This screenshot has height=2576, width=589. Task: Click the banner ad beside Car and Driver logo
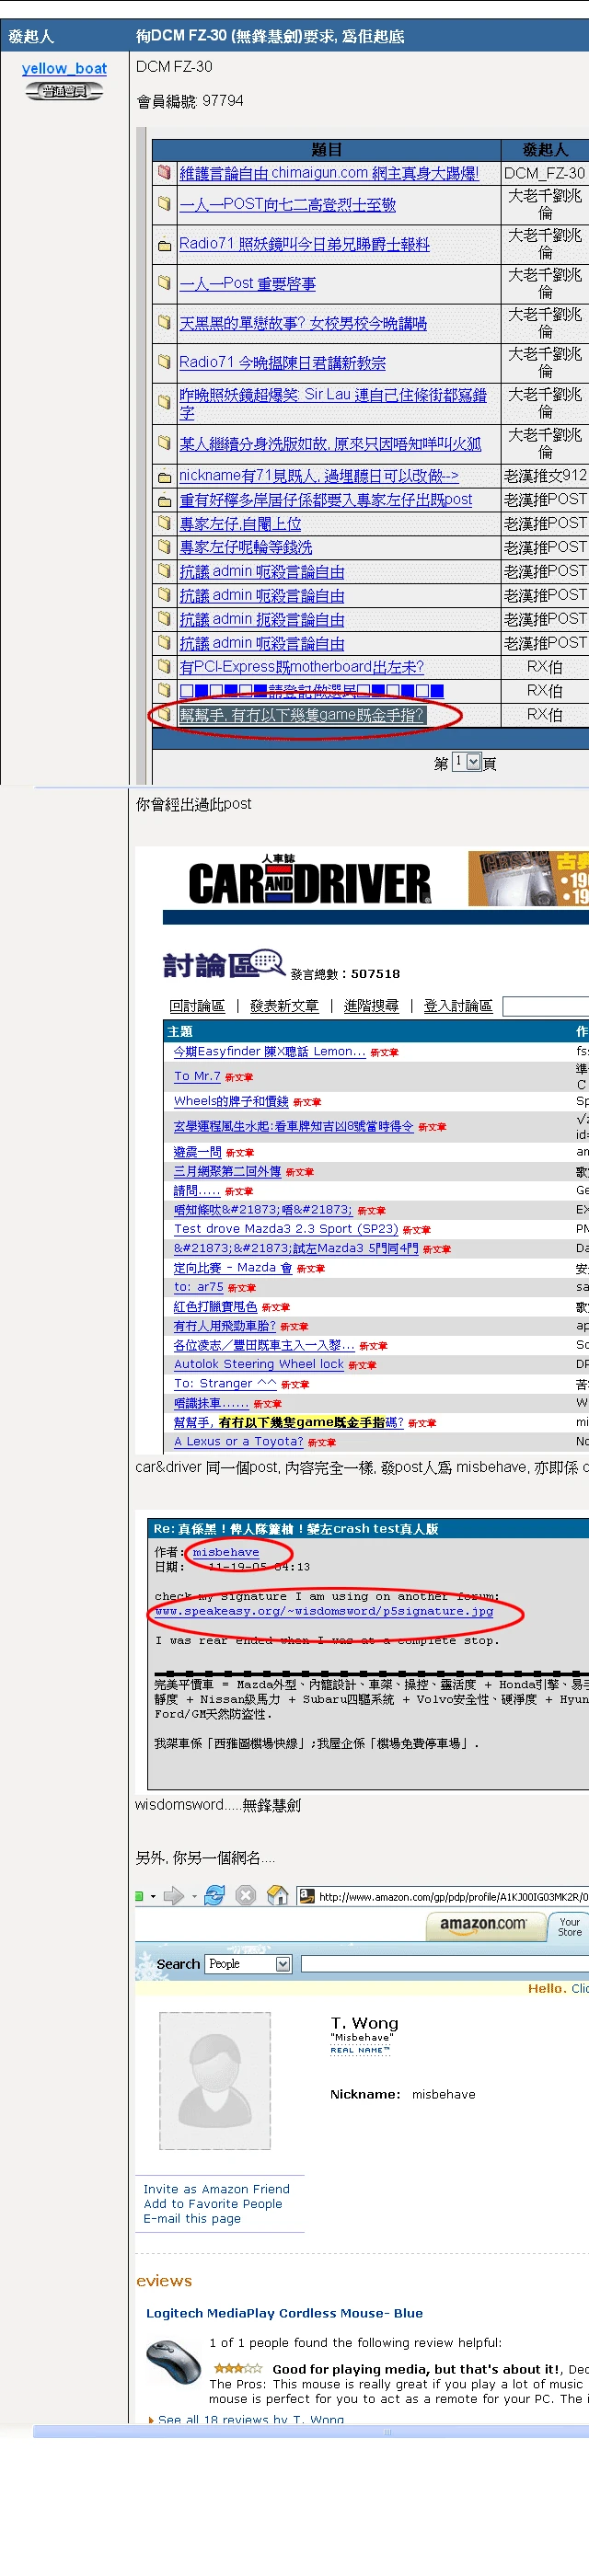click(x=528, y=878)
